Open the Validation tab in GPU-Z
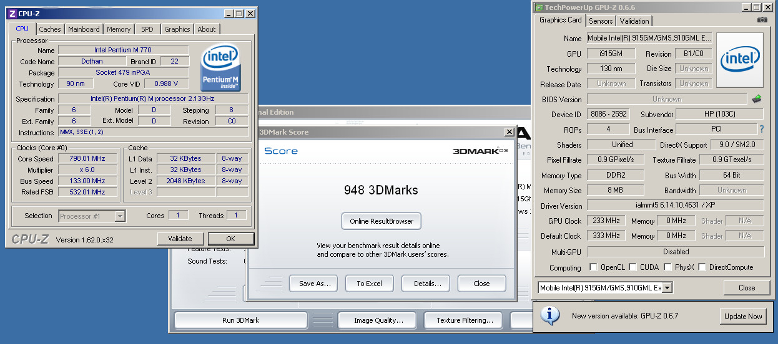The image size is (778, 344). pyautogui.click(x=634, y=21)
